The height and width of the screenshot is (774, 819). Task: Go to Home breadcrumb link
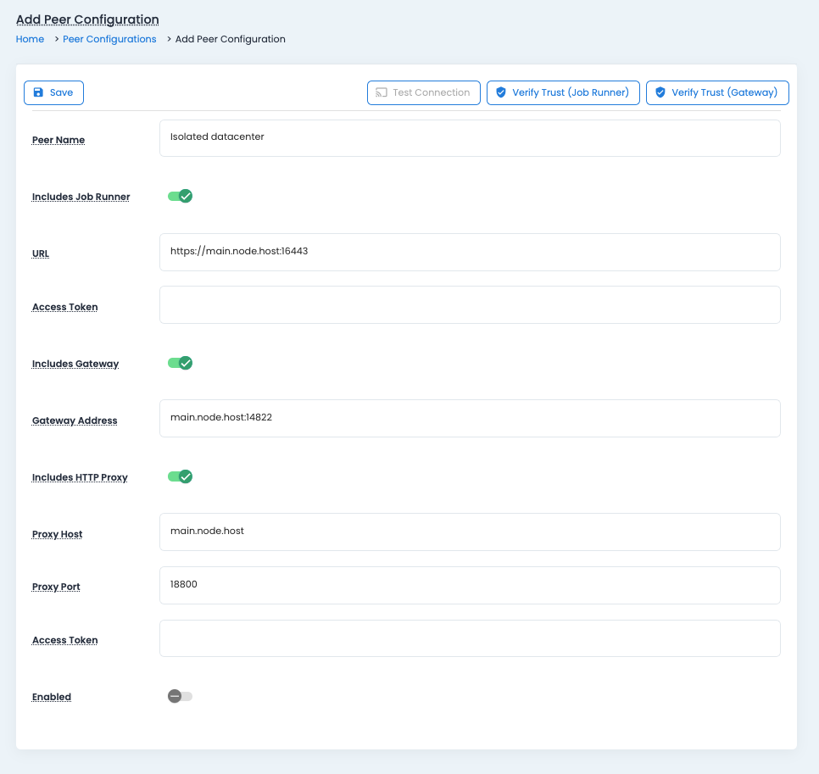click(30, 39)
